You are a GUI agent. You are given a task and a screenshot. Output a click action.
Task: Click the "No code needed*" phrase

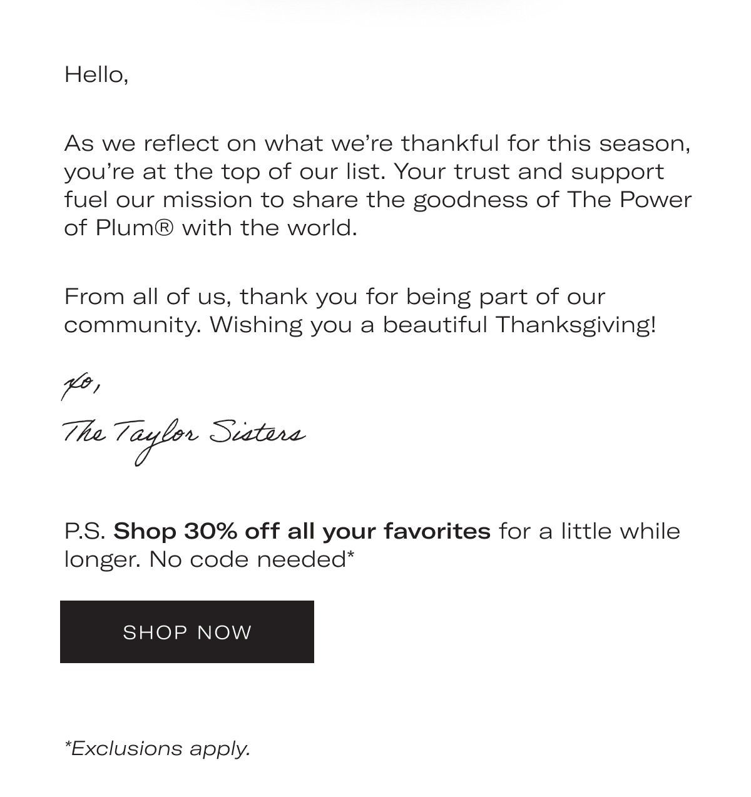(x=252, y=559)
